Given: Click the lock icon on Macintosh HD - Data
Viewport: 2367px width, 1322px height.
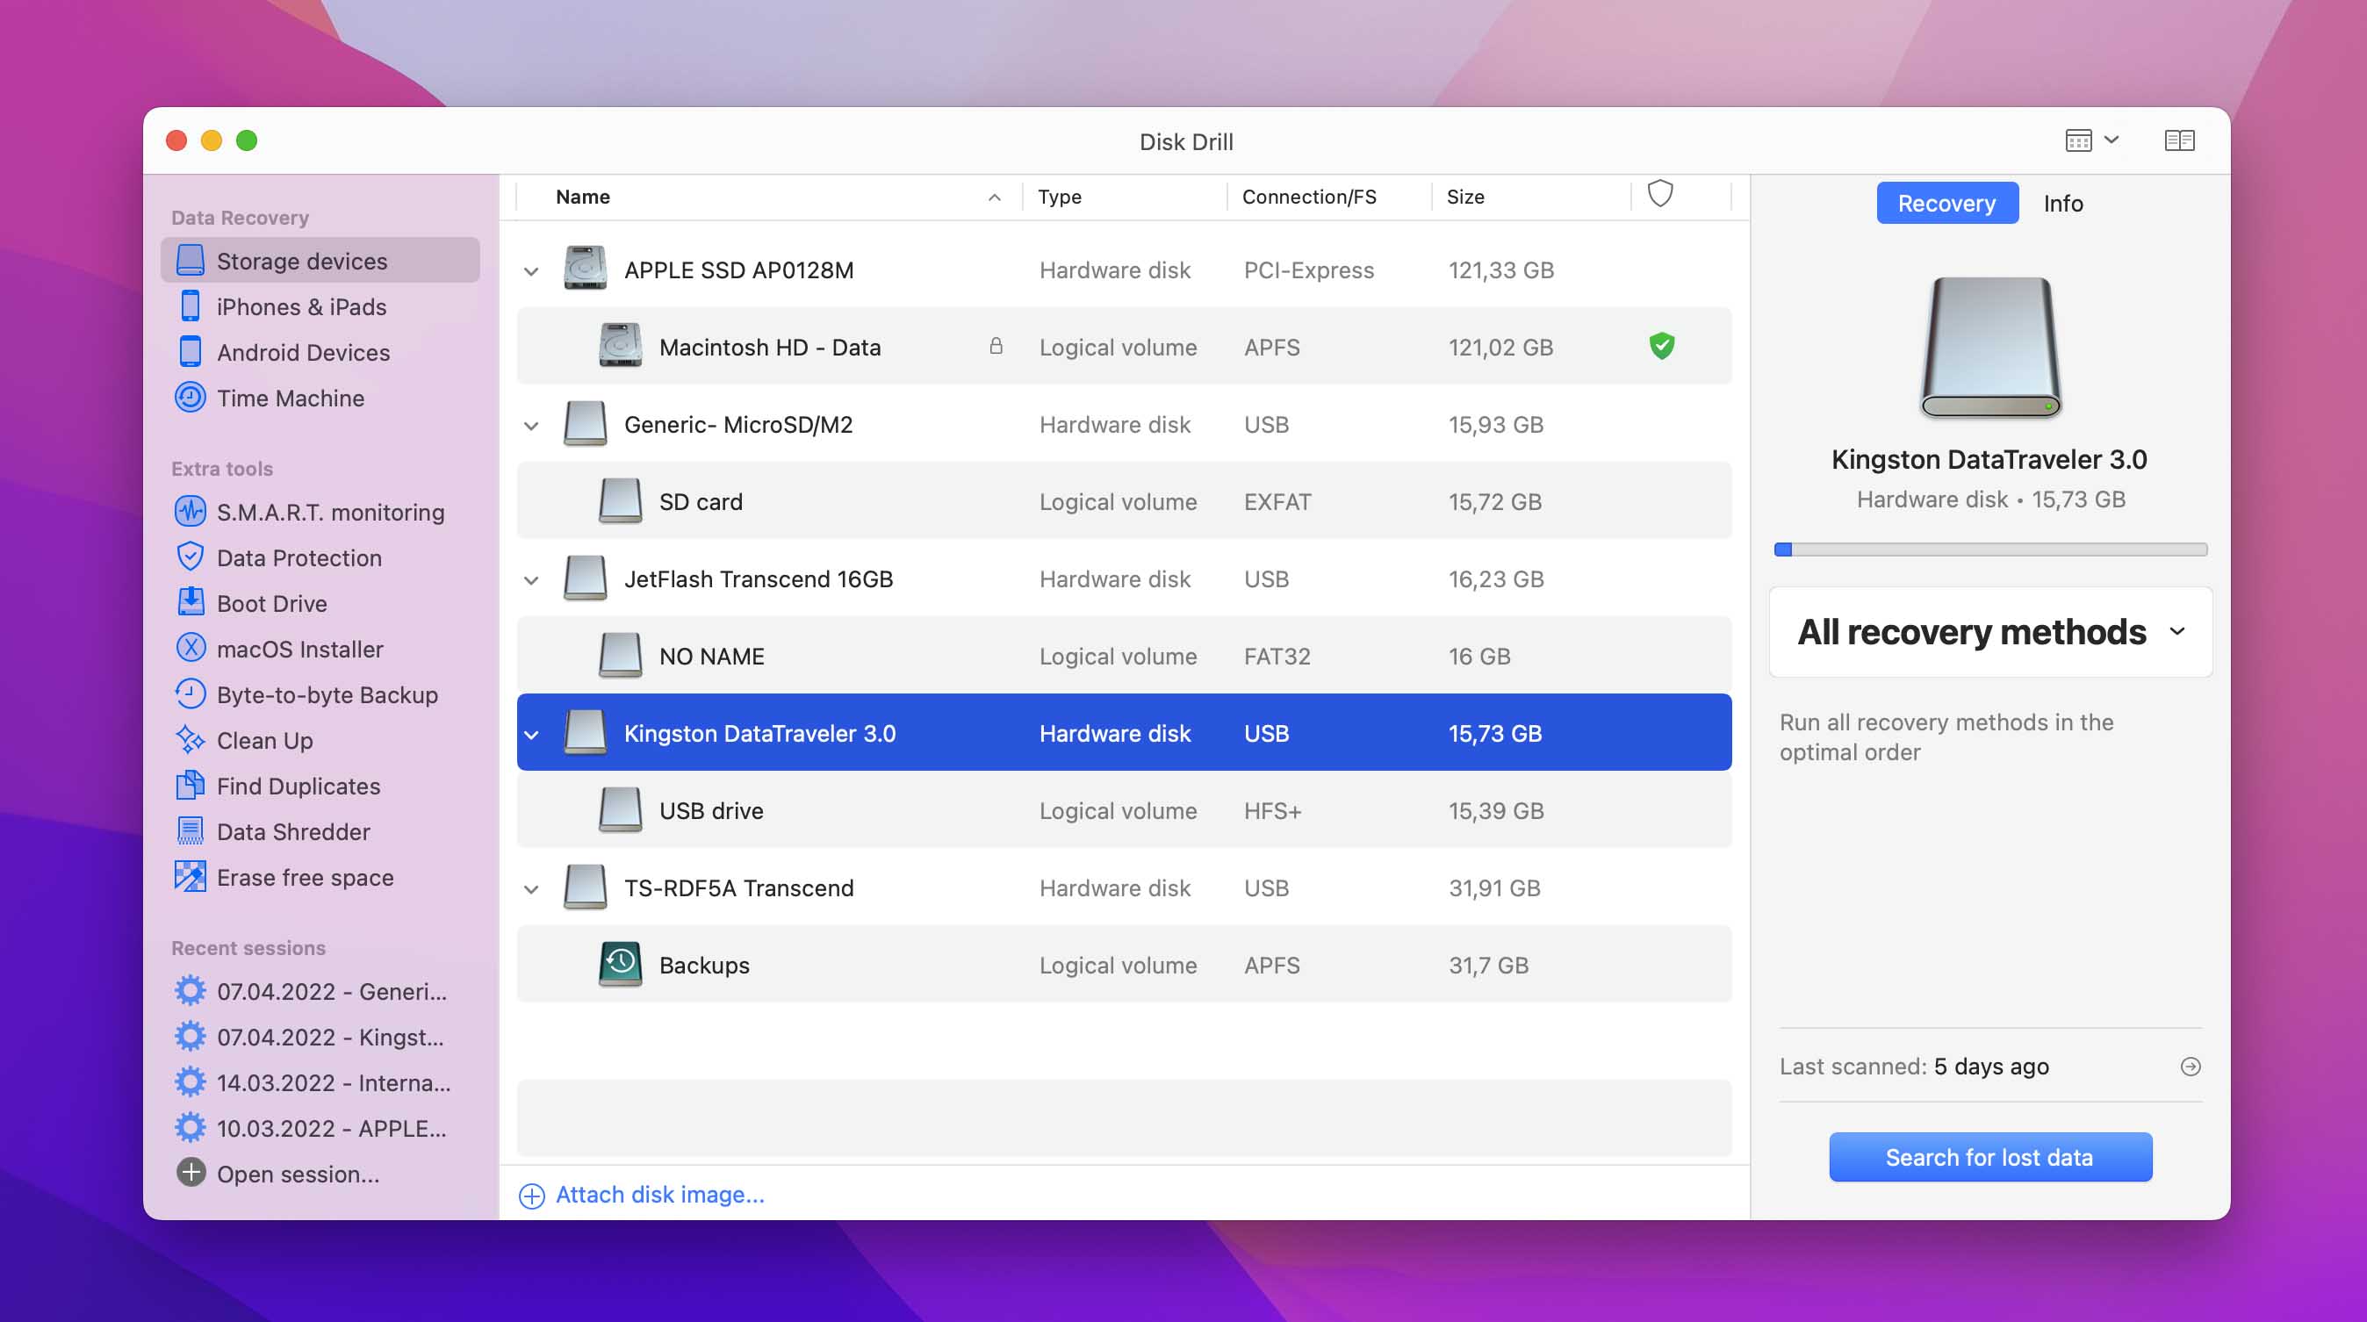Looking at the screenshot, I should coord(996,347).
